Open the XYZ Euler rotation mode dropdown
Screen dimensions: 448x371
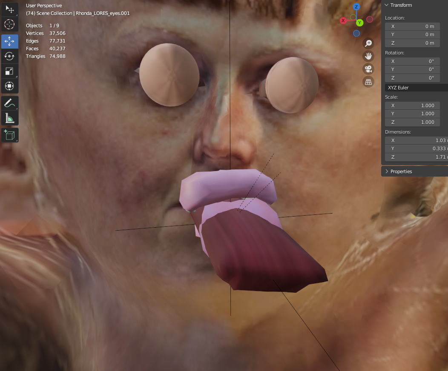(416, 88)
